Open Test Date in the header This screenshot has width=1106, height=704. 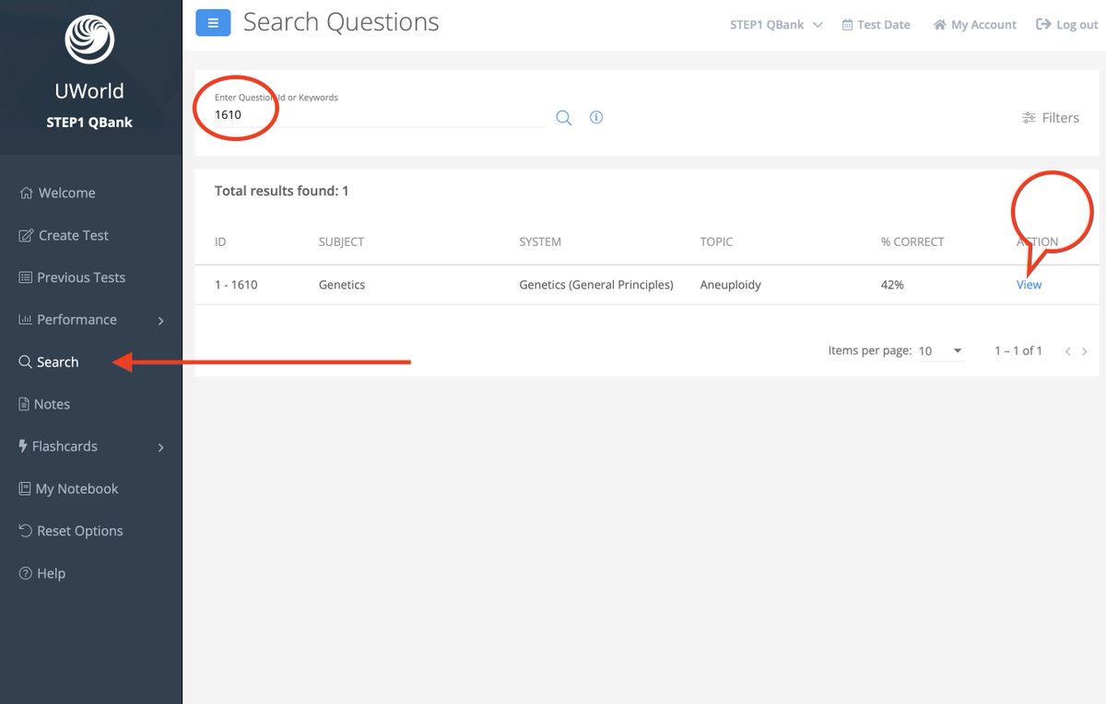tap(876, 25)
